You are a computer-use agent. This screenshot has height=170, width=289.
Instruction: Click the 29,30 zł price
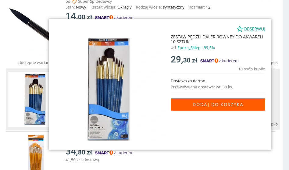tap(184, 60)
